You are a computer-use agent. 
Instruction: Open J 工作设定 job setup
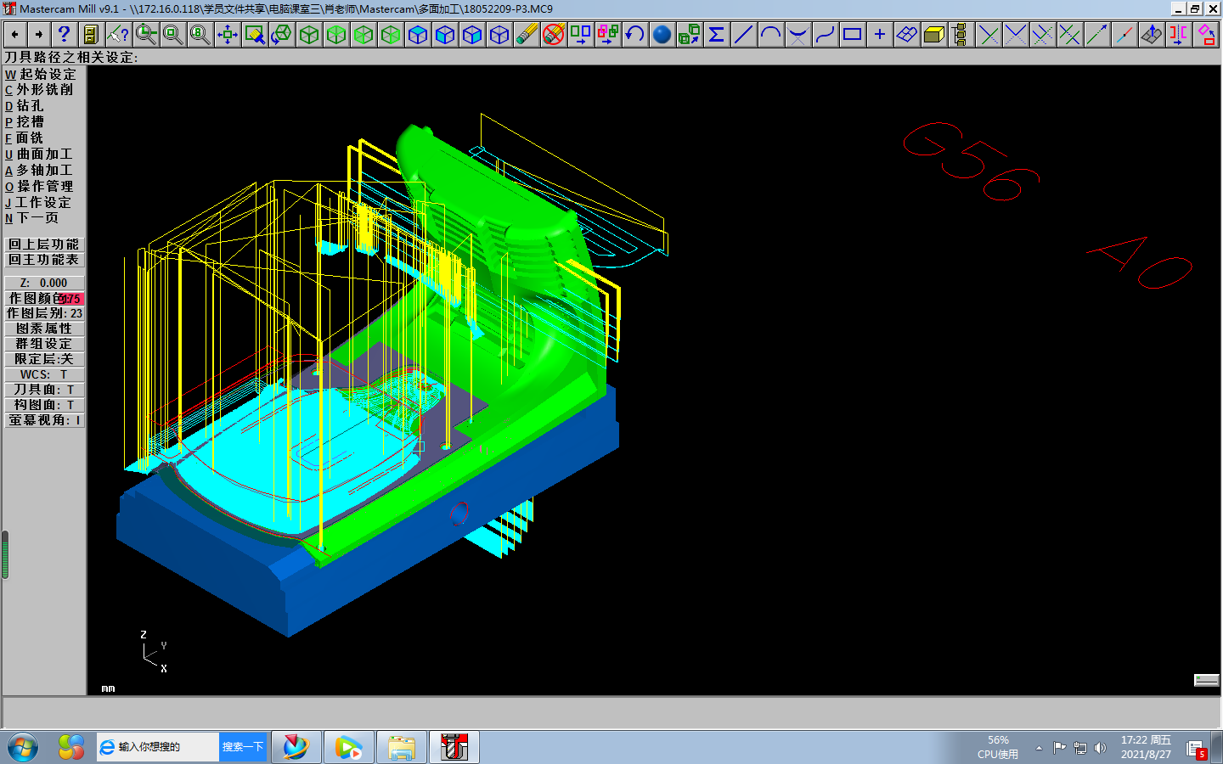[x=38, y=203]
